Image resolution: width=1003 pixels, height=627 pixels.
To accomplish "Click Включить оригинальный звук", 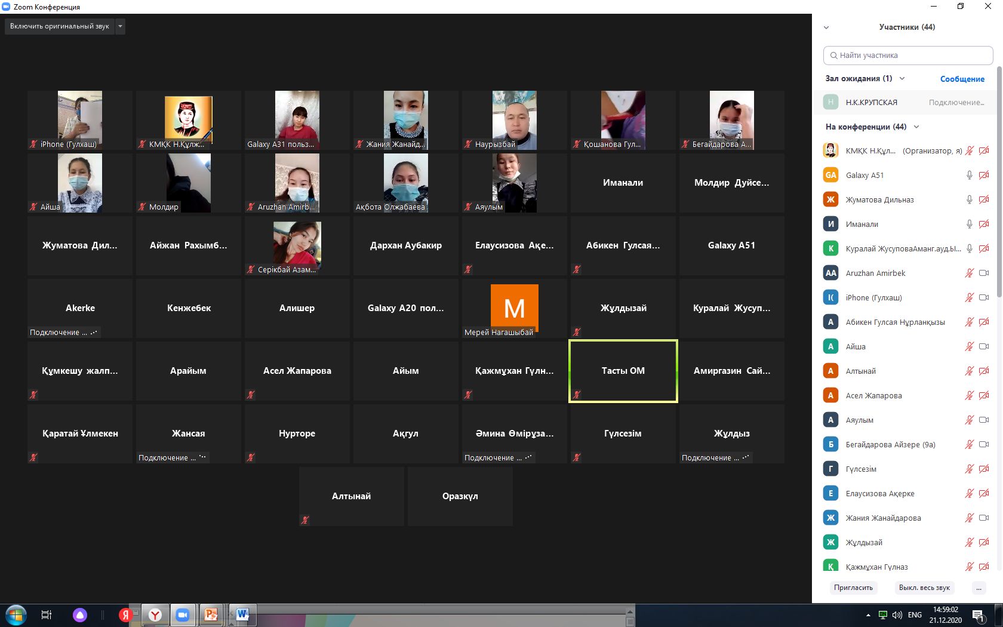I will click(60, 26).
